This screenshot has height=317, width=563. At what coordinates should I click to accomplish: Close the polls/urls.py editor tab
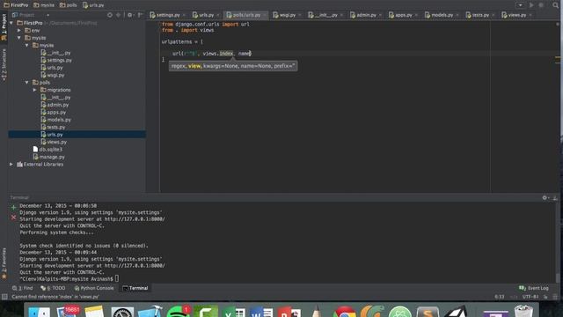click(265, 15)
